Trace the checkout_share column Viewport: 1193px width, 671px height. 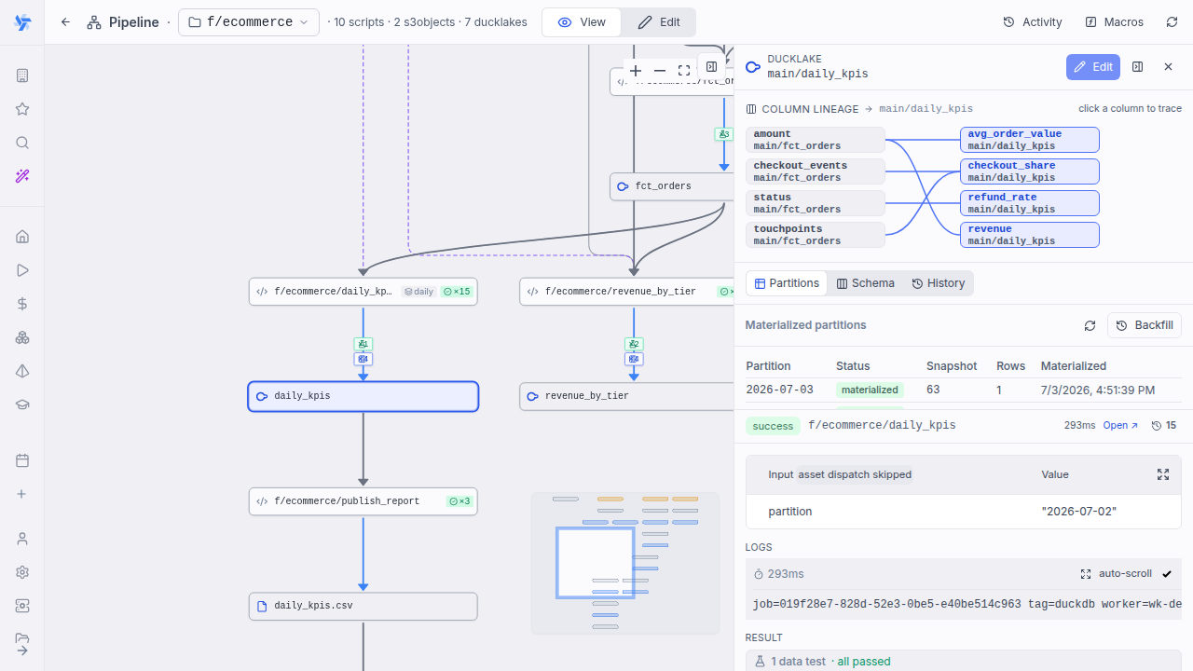pyautogui.click(x=1030, y=171)
